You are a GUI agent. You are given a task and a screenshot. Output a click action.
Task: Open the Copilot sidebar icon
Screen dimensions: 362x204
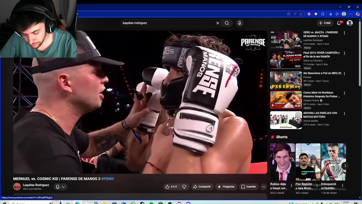(358, 14)
